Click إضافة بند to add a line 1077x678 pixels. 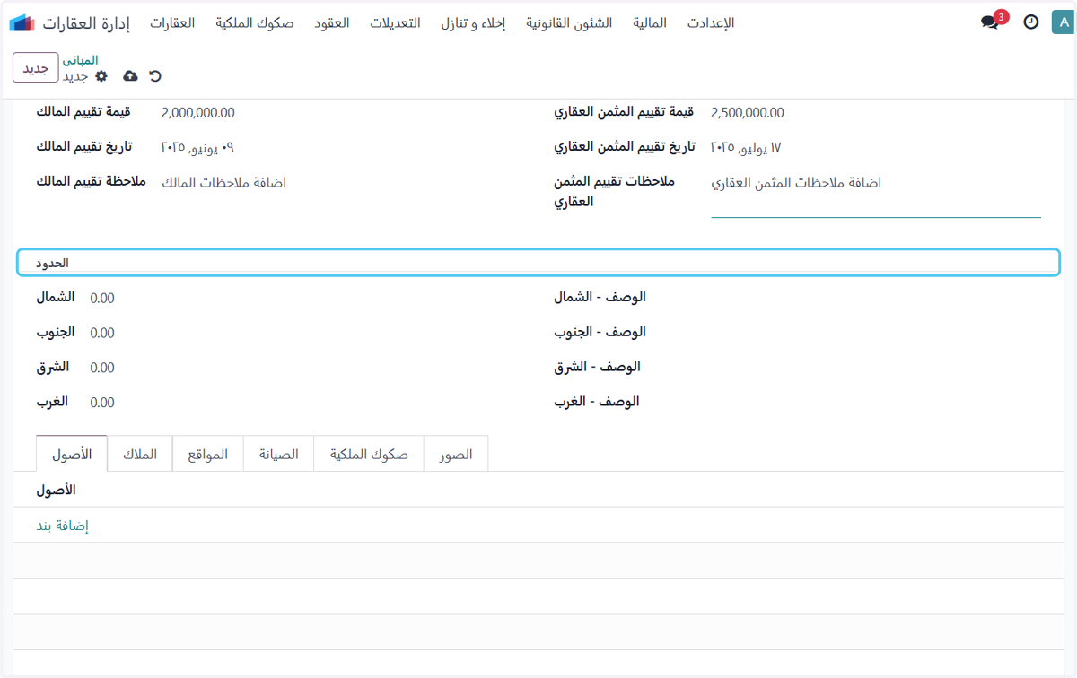click(63, 526)
